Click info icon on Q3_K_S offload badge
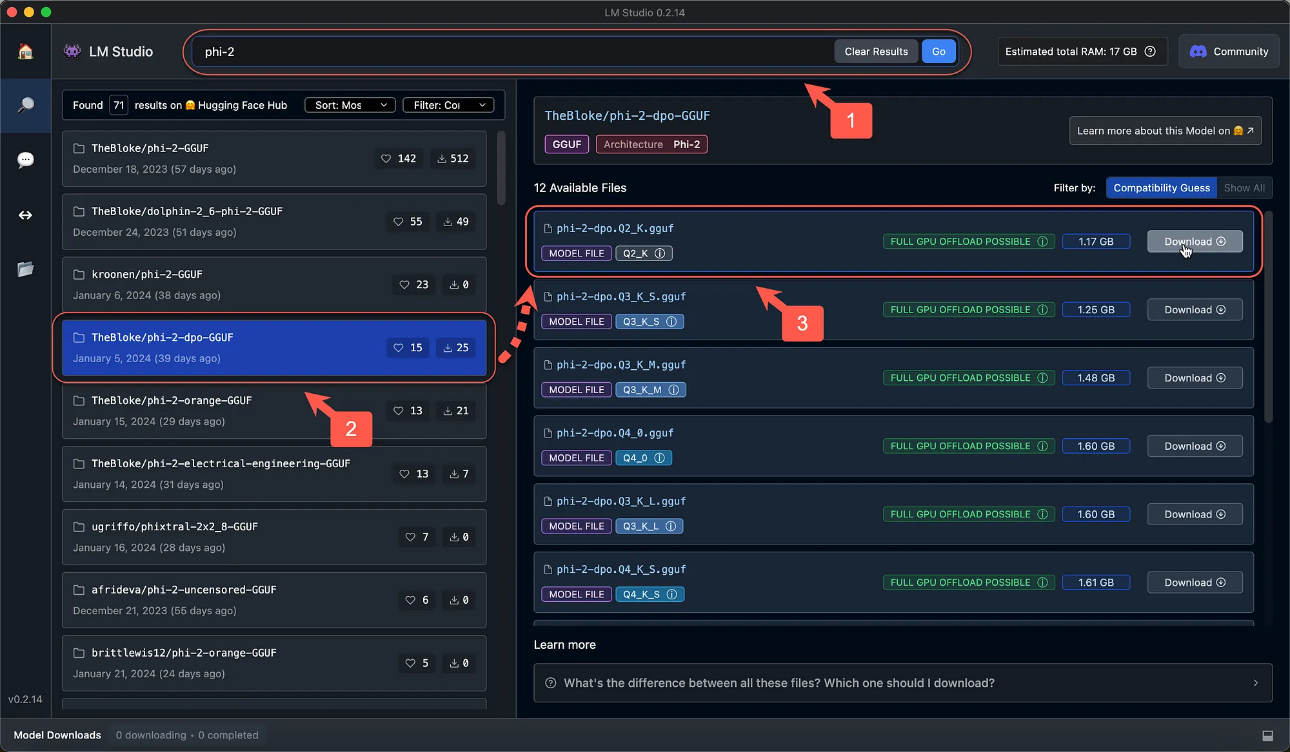 (1042, 310)
